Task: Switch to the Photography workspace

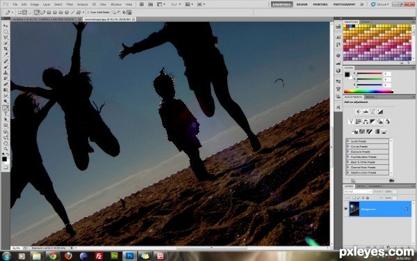Action: (x=344, y=4)
